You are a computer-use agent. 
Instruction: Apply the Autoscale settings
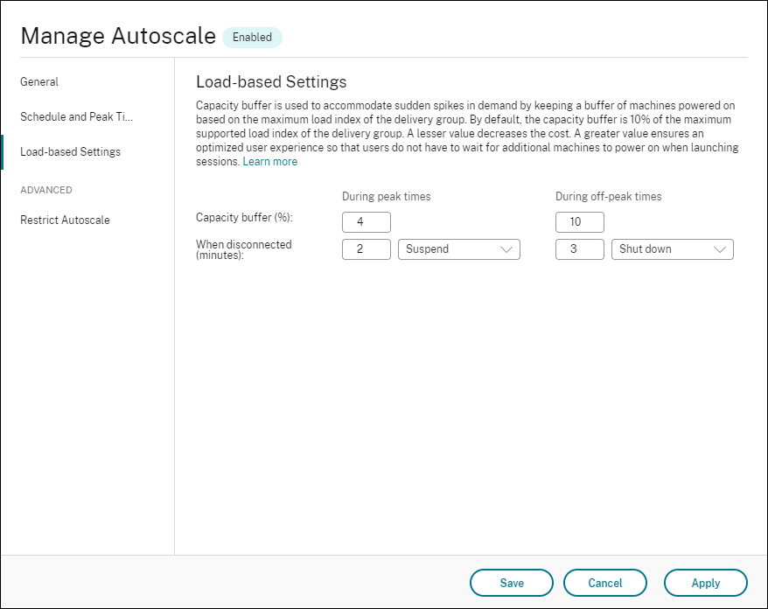(x=706, y=582)
